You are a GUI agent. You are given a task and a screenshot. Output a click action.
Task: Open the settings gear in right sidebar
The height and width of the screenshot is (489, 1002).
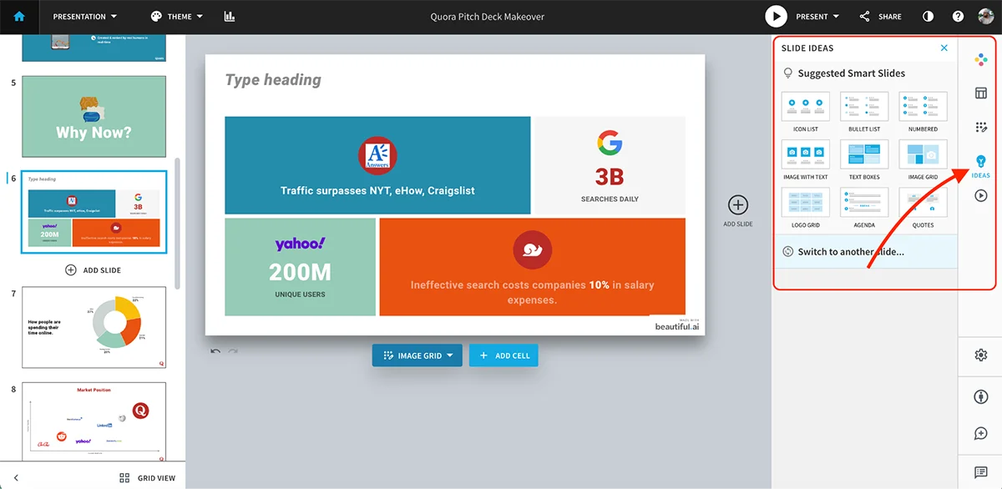(981, 355)
